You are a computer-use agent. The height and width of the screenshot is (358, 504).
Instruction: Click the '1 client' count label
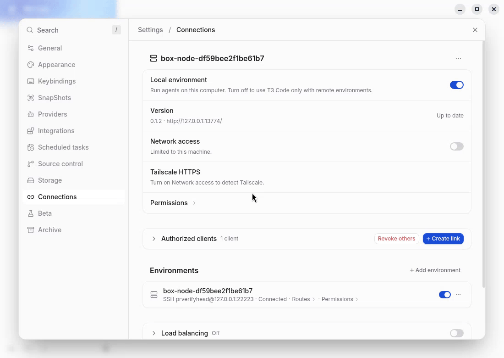point(229,239)
